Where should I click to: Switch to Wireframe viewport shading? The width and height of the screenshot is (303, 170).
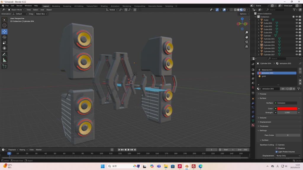coord(235,10)
